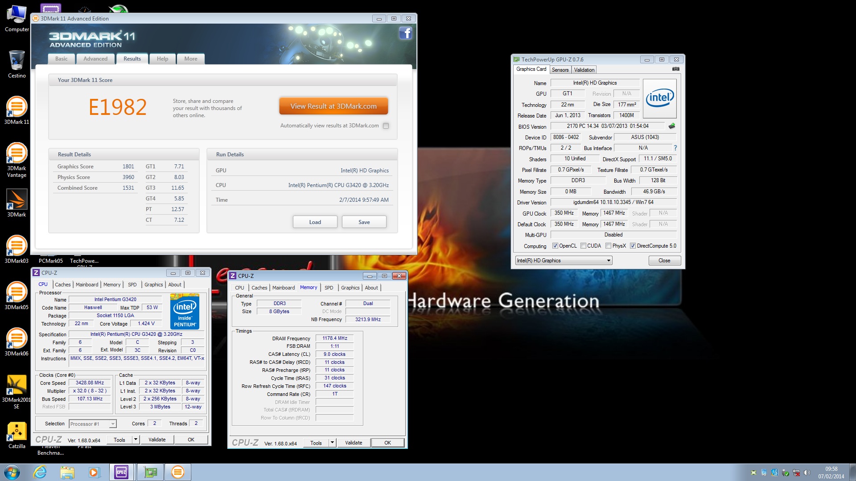
Task: Switch to CPU-Z on the taskbar
Action: tap(121, 472)
